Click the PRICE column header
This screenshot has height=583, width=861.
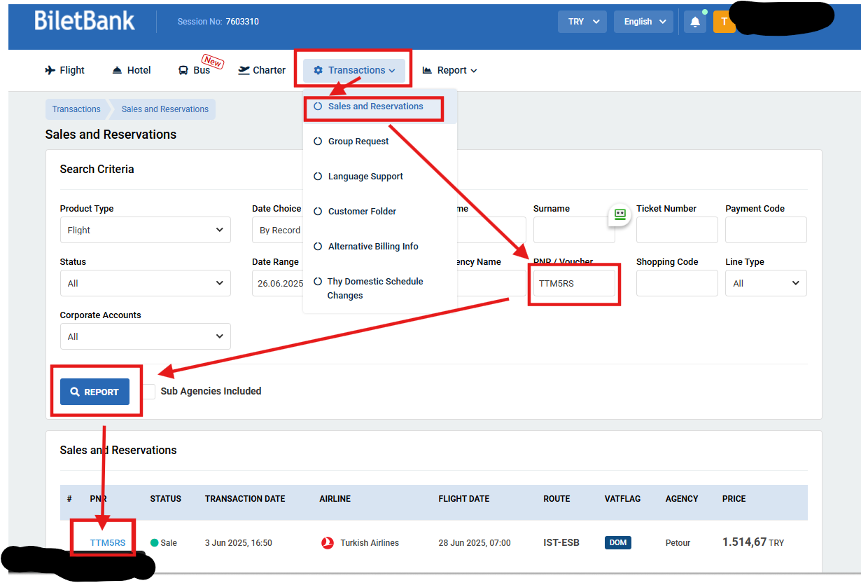coord(734,499)
